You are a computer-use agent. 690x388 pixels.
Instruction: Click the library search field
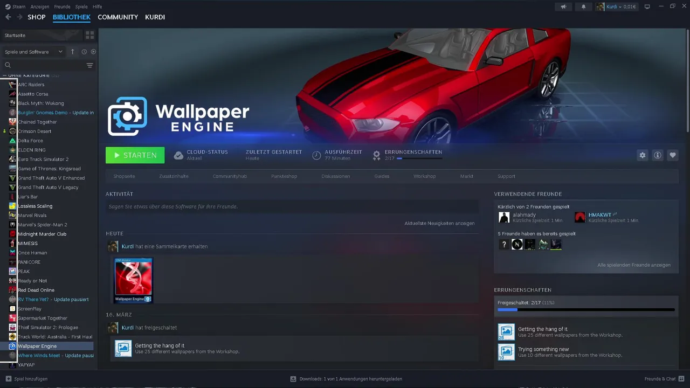[49, 65]
